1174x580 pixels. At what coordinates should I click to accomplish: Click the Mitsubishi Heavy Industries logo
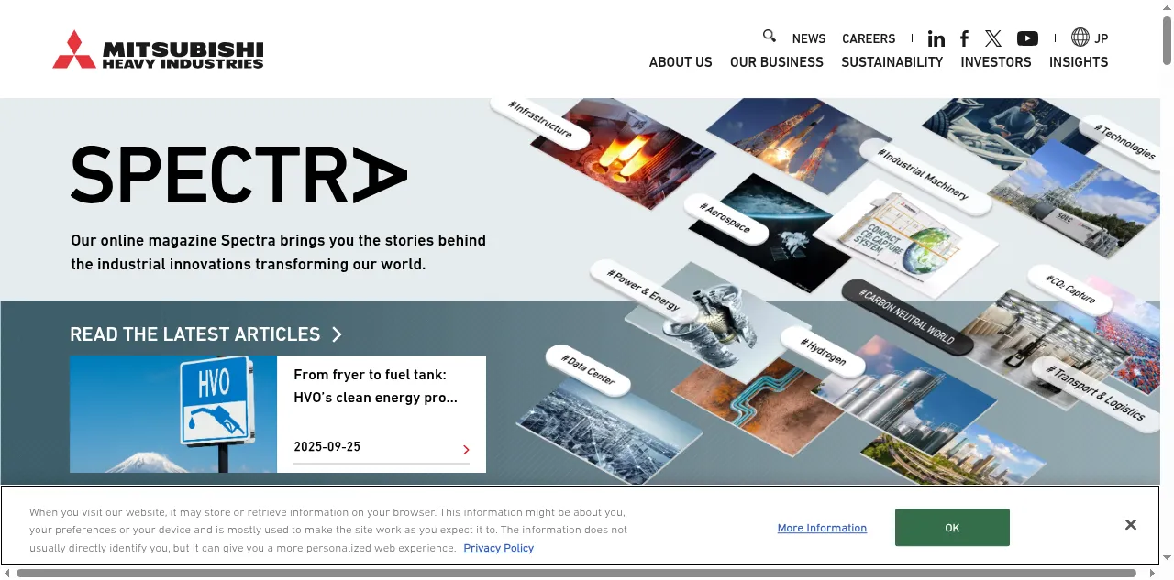(x=158, y=49)
